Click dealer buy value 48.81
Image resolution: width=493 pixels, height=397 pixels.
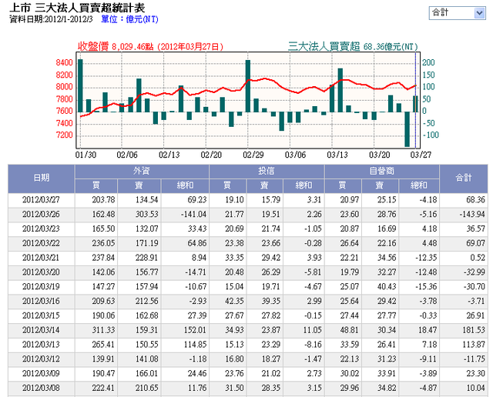(349, 330)
